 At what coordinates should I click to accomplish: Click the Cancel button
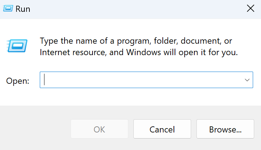coord(162,129)
